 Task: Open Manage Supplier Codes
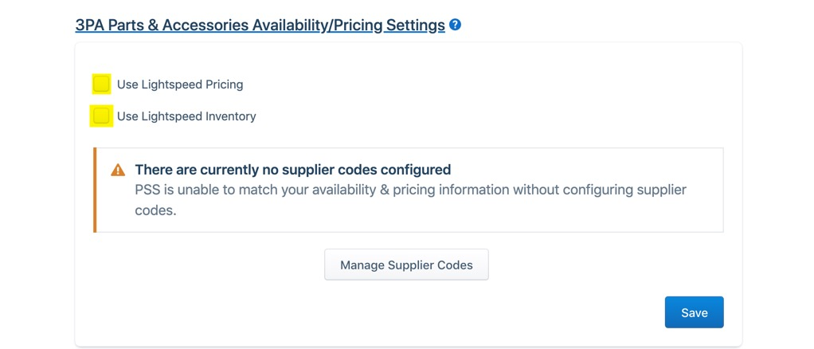(406, 265)
